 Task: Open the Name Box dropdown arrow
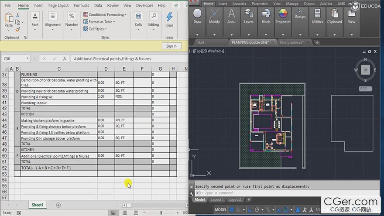(27, 58)
